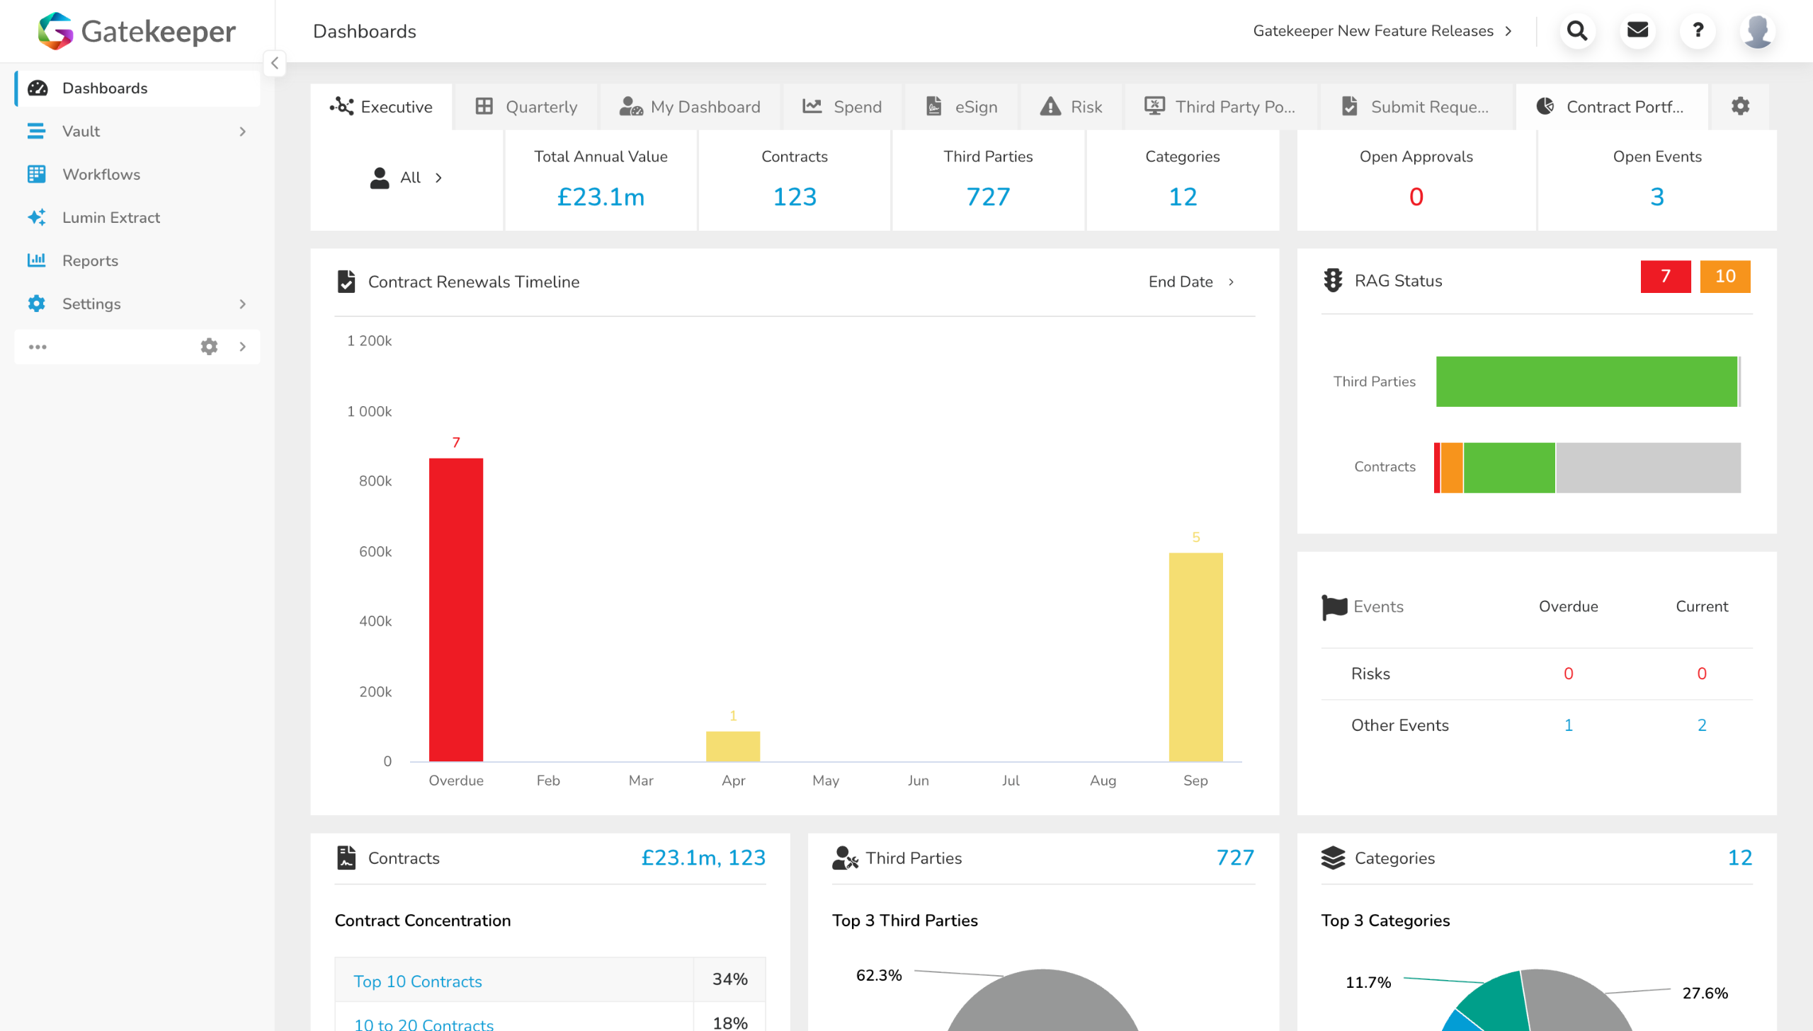This screenshot has width=1813, height=1031.
Task: Click the envelope messages icon
Action: 1637,31
